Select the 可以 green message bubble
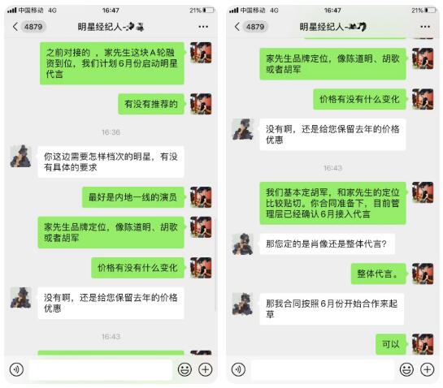 coord(391,344)
